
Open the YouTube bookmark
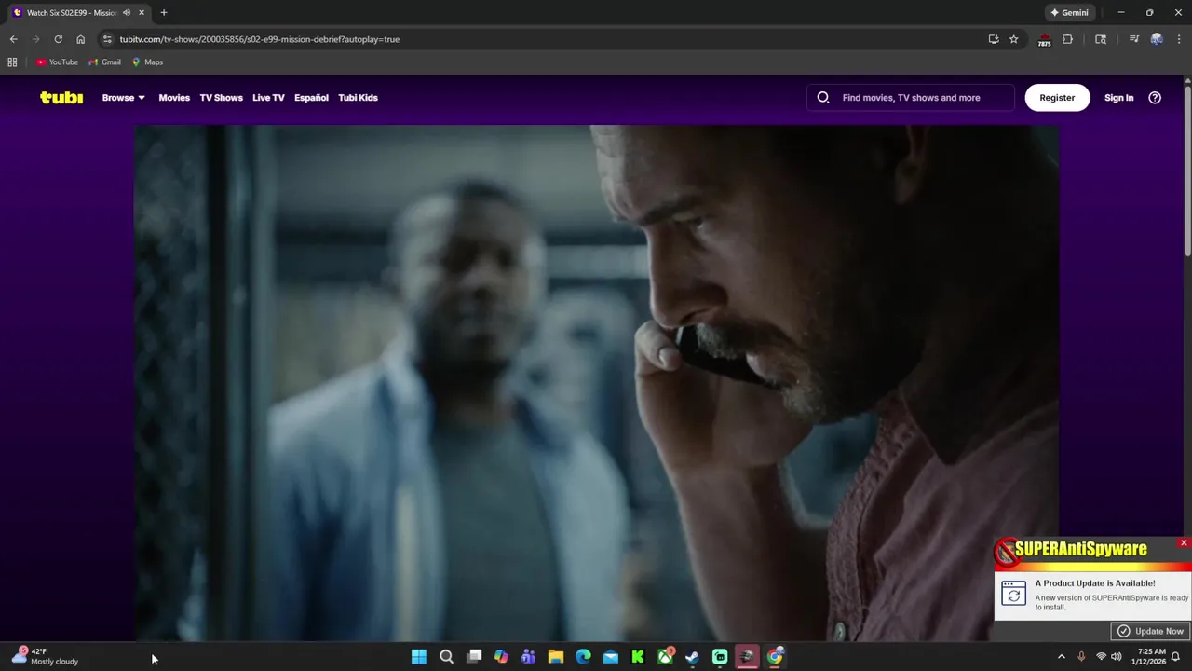[x=57, y=62]
